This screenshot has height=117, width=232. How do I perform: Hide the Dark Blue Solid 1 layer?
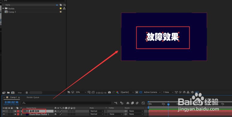(x=4, y=114)
